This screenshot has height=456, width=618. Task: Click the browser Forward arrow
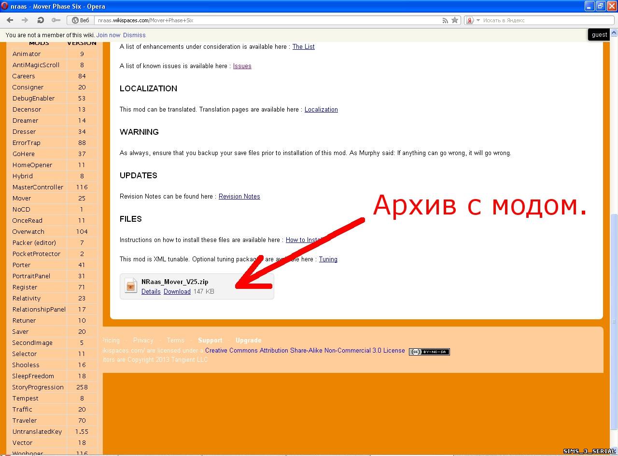[25, 20]
